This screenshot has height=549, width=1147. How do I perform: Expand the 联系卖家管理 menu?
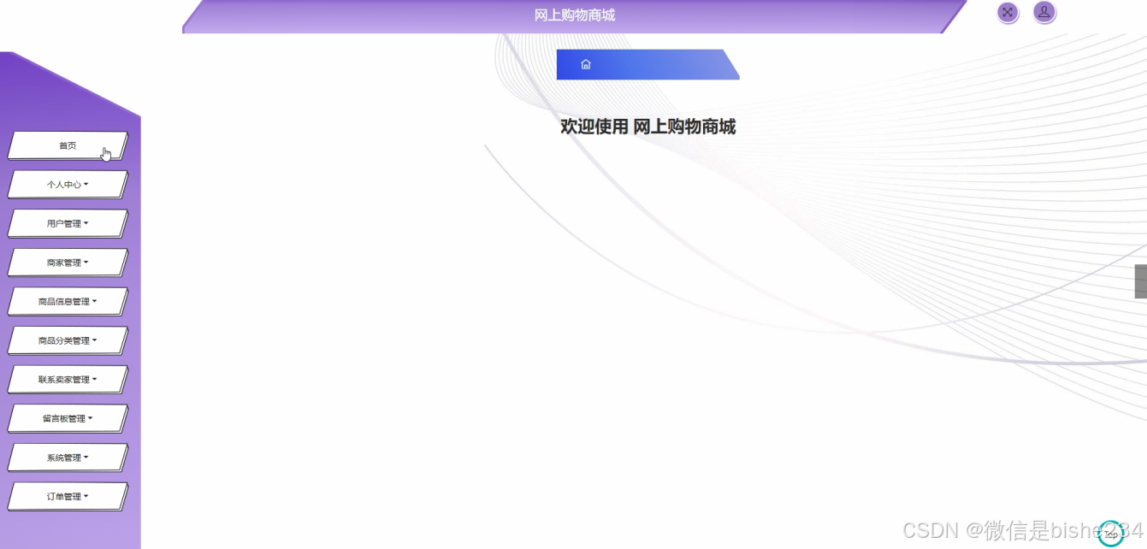coord(68,380)
